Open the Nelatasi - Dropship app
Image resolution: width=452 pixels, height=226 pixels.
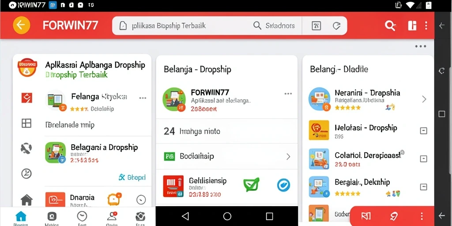(x=319, y=130)
